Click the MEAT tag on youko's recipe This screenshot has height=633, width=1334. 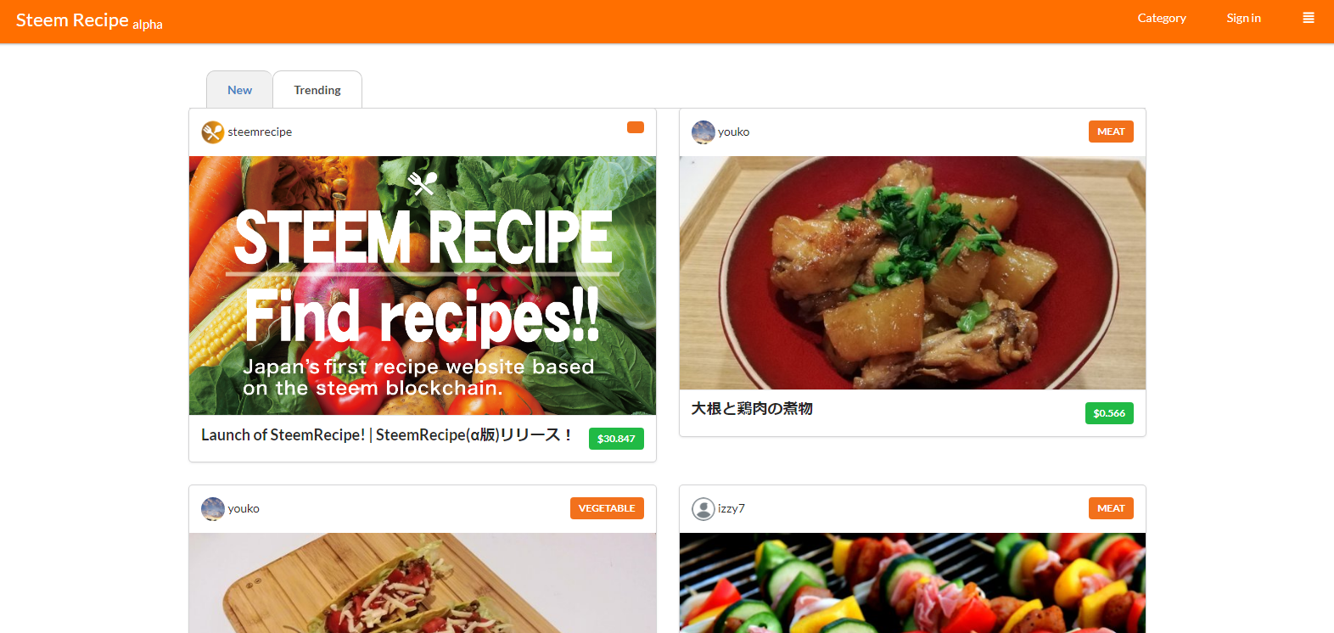coord(1111,132)
